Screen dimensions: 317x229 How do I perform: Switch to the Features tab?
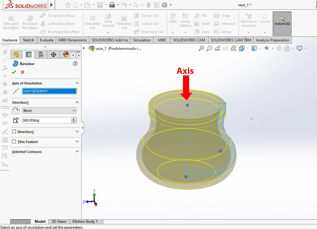[10, 40]
